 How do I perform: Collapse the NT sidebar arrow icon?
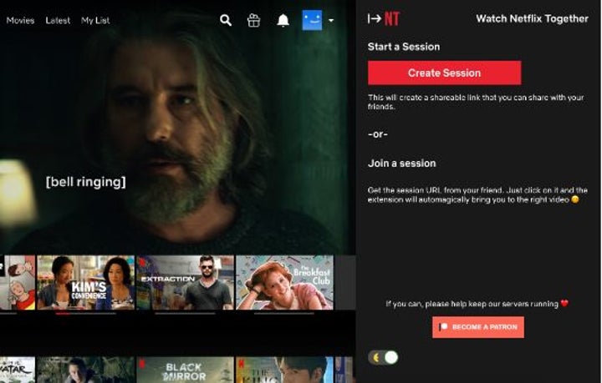pyautogui.click(x=375, y=18)
